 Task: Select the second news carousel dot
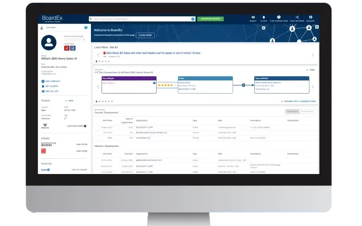(x=100, y=61)
